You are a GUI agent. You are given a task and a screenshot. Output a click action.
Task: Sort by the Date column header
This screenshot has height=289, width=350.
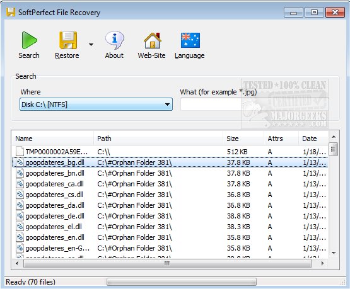(x=313, y=139)
